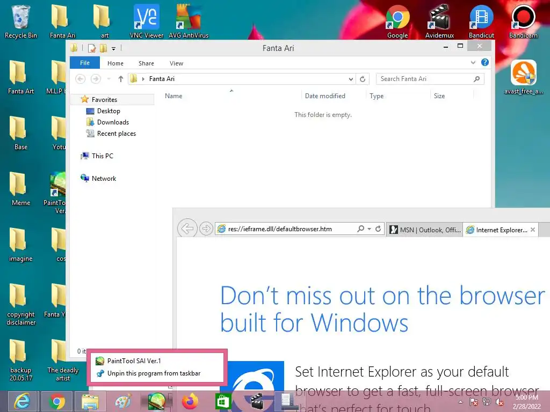This screenshot has width=550, height=412.
Task: Click the IE address bar URL
Action: click(x=280, y=229)
